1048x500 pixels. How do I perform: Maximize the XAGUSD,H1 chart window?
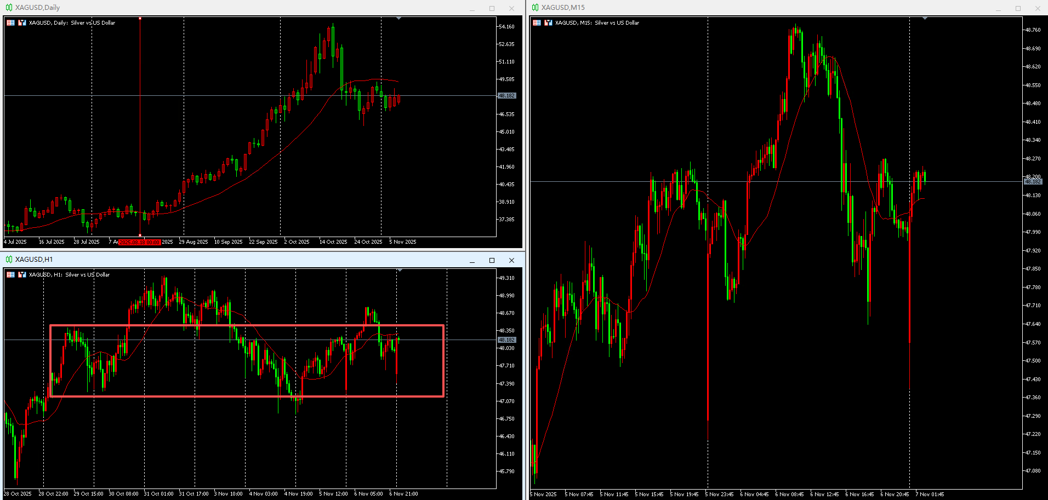coord(492,260)
